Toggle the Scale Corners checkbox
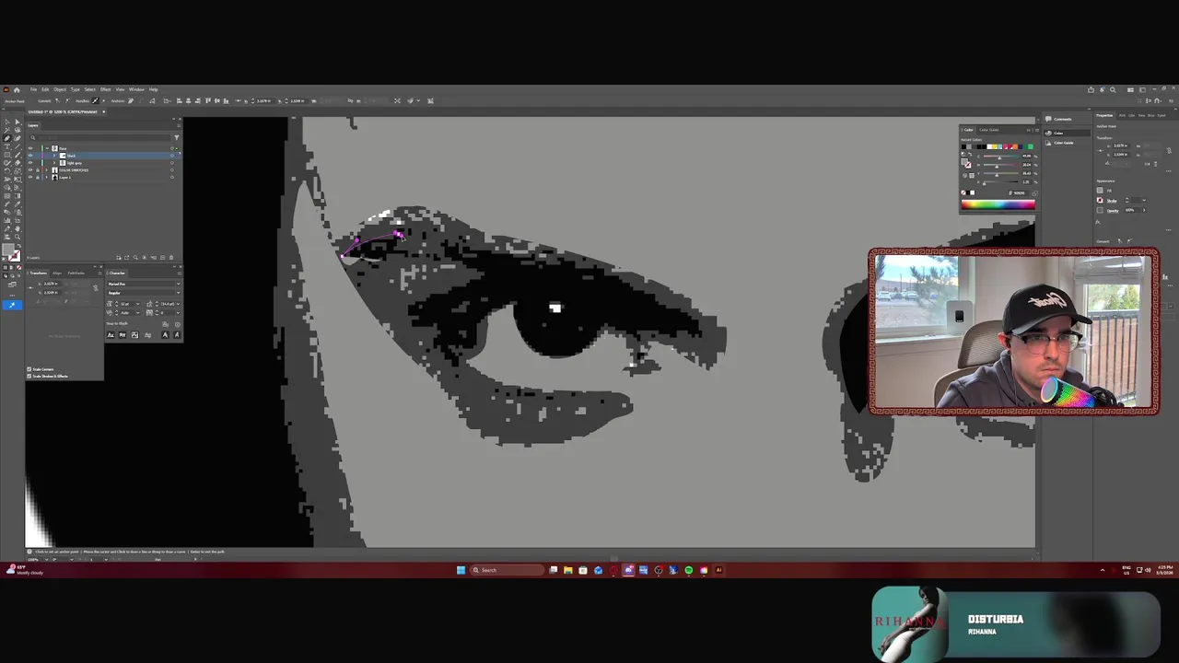The image size is (1179, 663). [29, 369]
